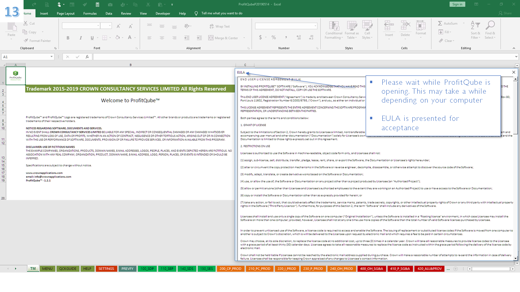Switch to Page Layout tab

(65, 13)
